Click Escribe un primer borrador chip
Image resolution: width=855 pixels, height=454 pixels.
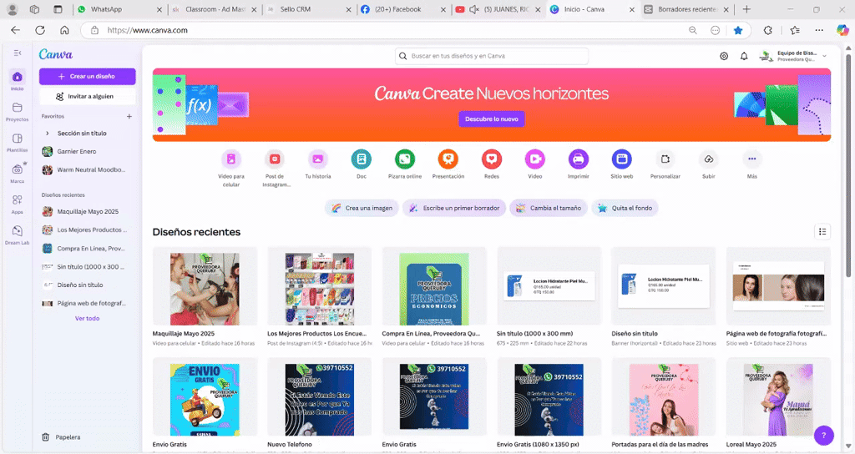tap(454, 208)
